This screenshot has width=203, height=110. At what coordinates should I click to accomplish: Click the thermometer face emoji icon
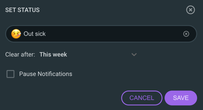coord(16,34)
